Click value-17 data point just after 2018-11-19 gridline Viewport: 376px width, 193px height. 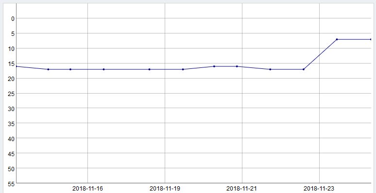click(x=183, y=69)
